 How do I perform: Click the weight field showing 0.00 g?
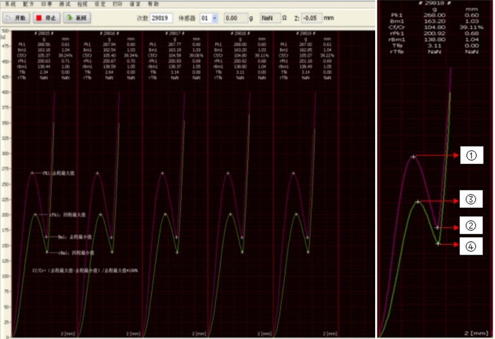(x=236, y=18)
